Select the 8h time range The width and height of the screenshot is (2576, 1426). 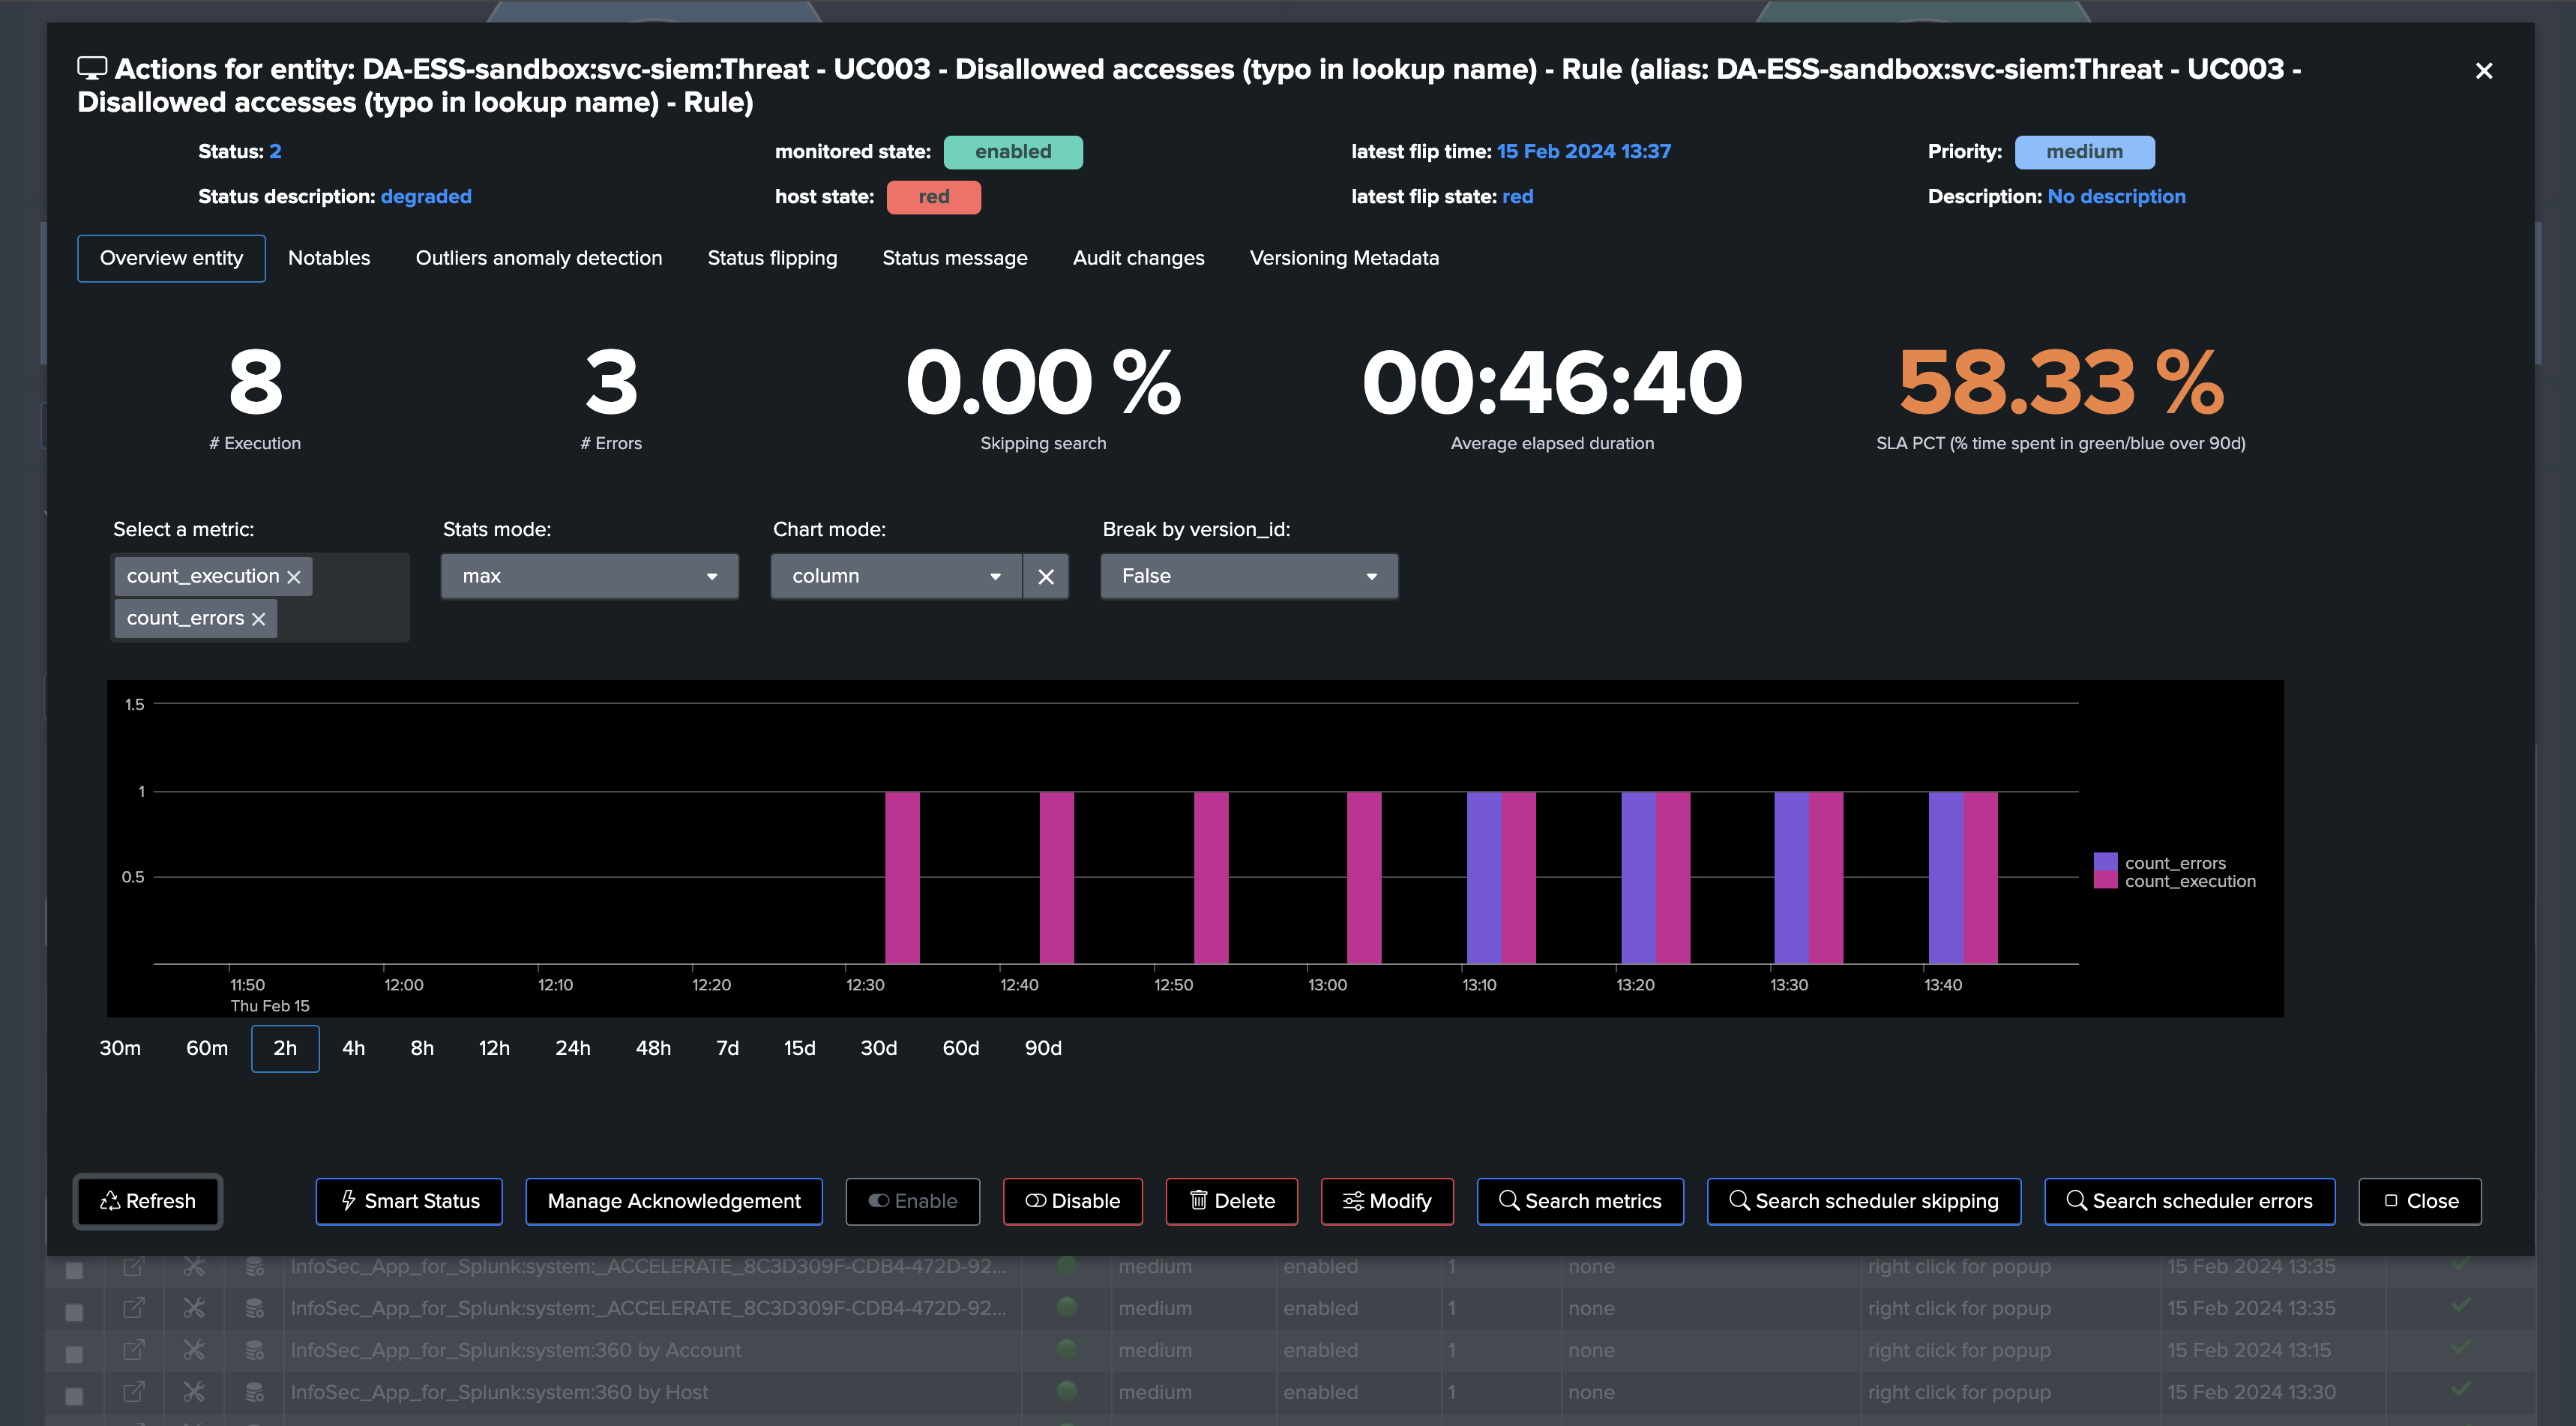422,1048
